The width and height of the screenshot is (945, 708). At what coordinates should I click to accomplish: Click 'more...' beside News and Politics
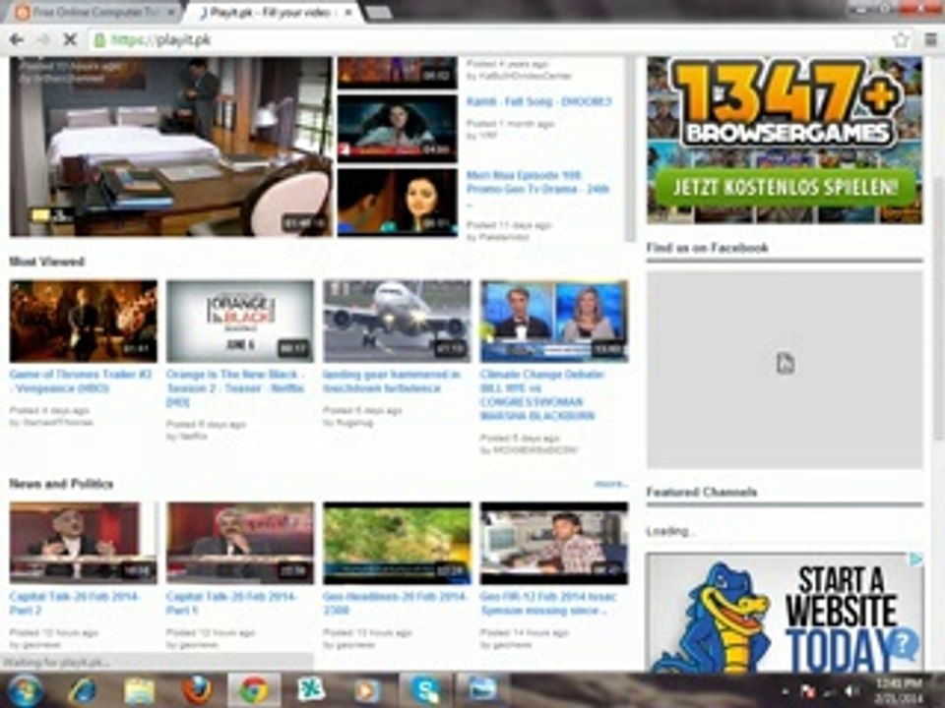pos(611,484)
